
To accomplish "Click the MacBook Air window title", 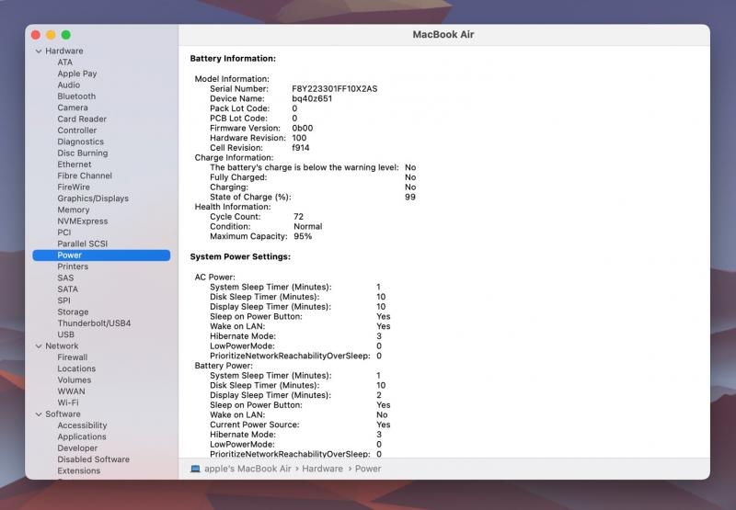I will 443,35.
